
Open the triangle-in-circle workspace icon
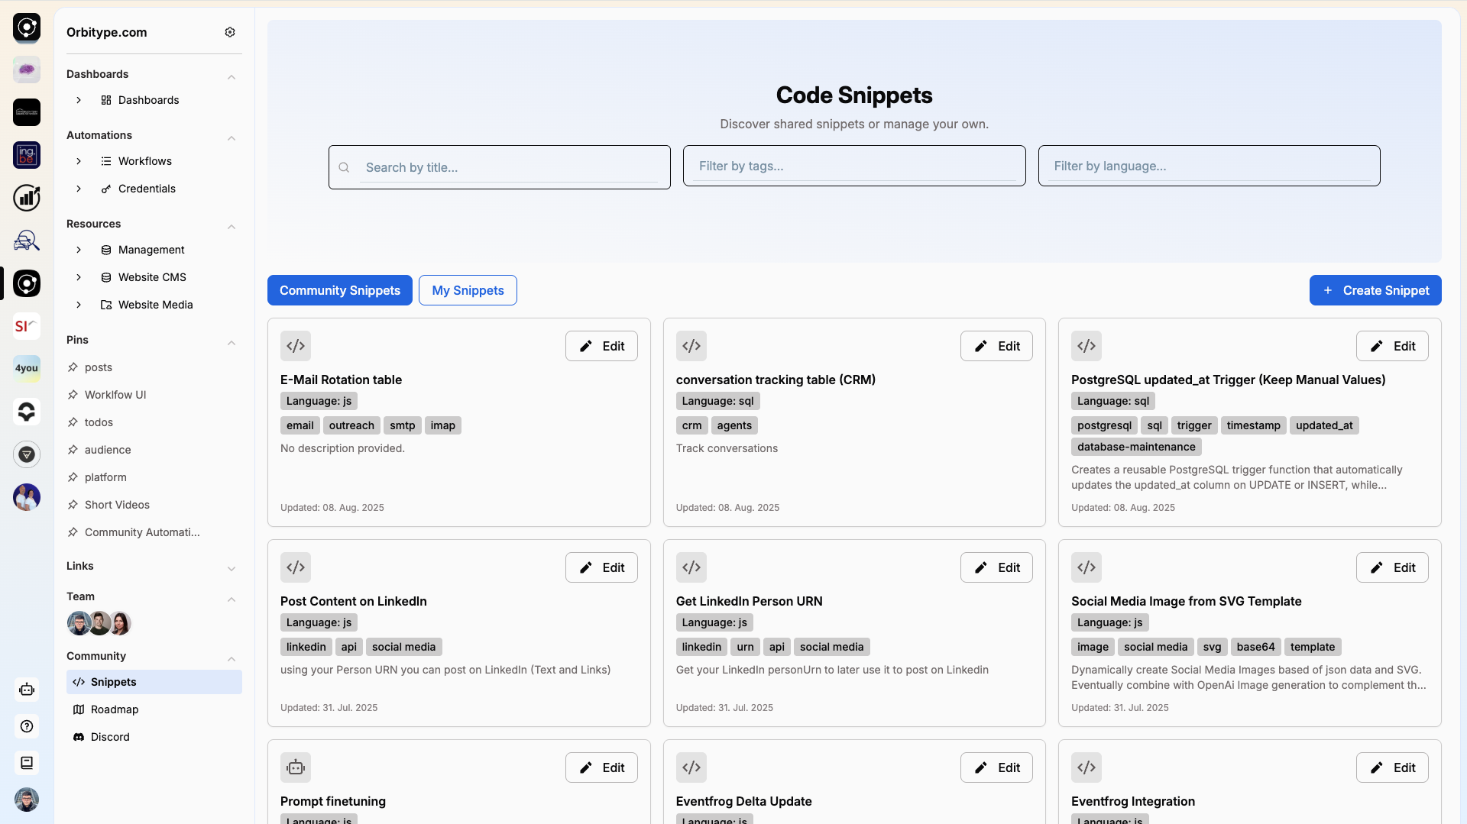(27, 454)
